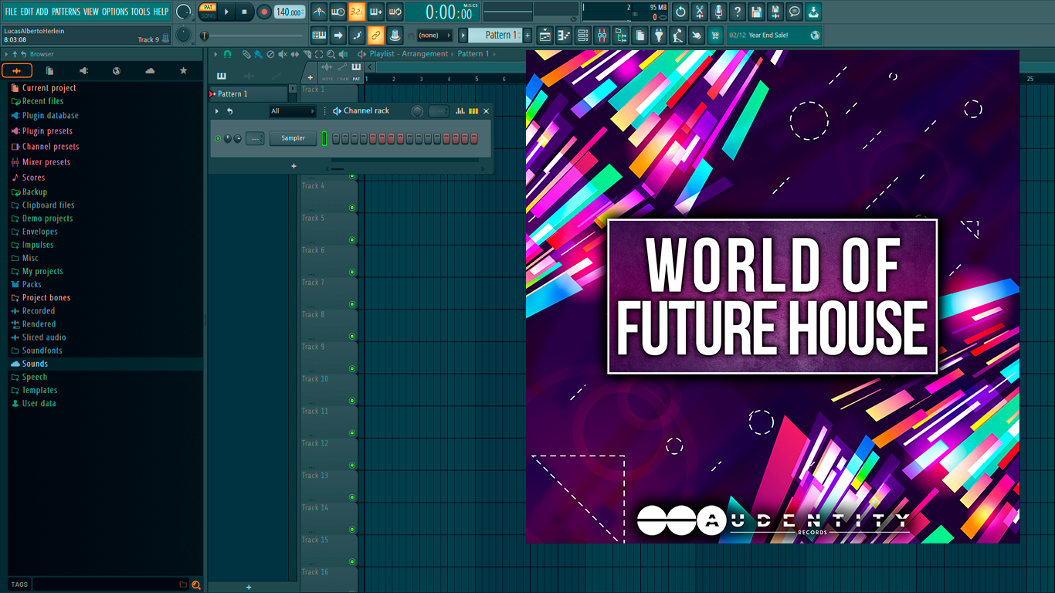The width and height of the screenshot is (1055, 593).
Task: Toggle the 3.2.1 countdown before recording
Action: (357, 12)
